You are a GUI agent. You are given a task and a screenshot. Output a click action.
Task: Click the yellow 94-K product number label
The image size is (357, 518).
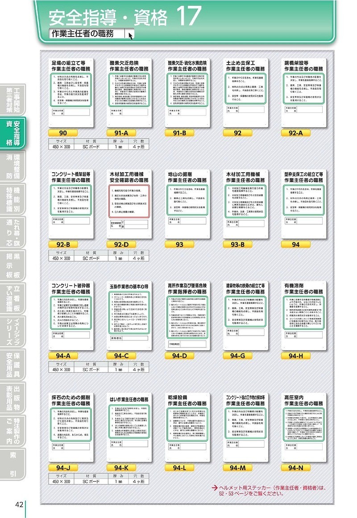click(x=121, y=468)
